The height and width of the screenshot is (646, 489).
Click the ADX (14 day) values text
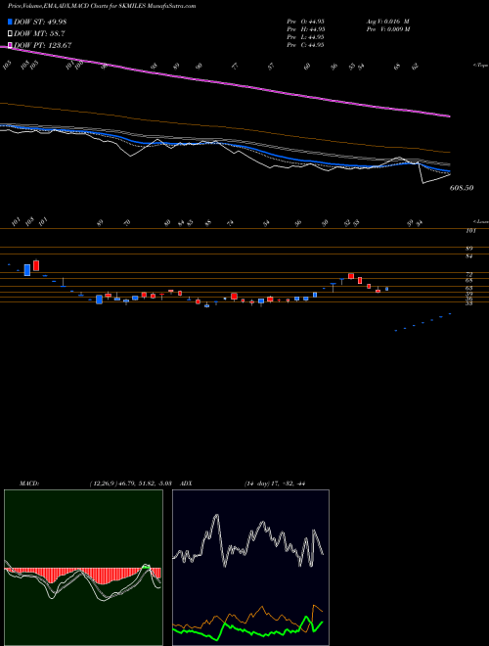click(274, 483)
